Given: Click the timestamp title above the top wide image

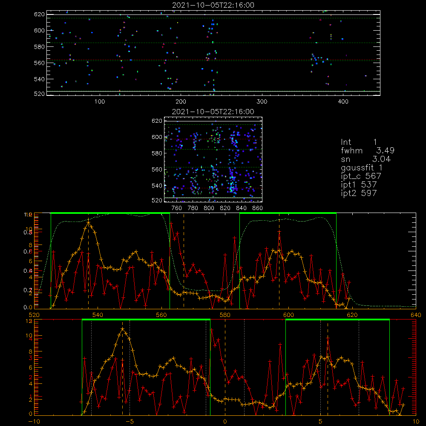Looking at the screenshot, I should [x=213, y=5].
